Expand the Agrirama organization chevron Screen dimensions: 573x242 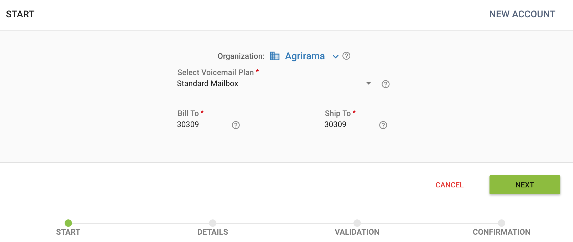336,56
